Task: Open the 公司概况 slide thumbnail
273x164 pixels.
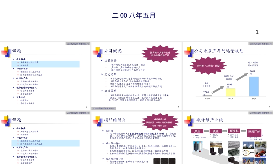Action: pyautogui.click(x=136, y=76)
